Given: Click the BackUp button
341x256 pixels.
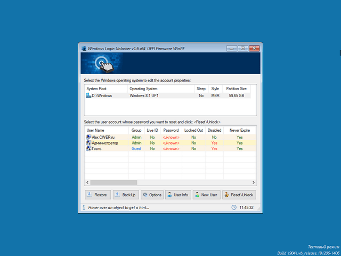Looking at the screenshot, I should coord(126,195).
